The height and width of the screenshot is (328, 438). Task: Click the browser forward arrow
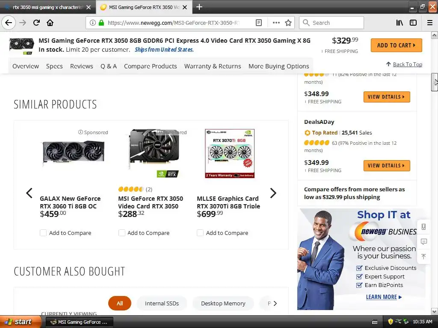[x=23, y=23]
